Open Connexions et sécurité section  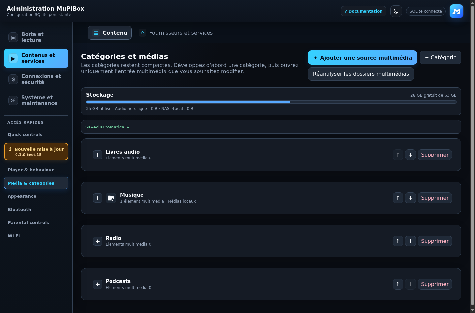(x=36, y=79)
